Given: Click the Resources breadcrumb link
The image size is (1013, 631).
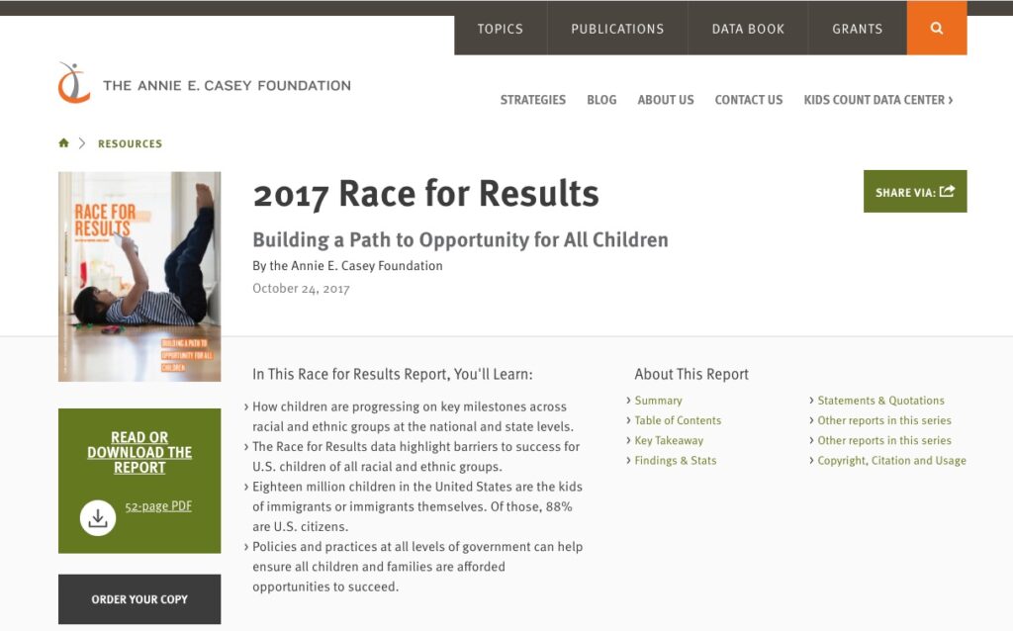Looking at the screenshot, I should 130,144.
